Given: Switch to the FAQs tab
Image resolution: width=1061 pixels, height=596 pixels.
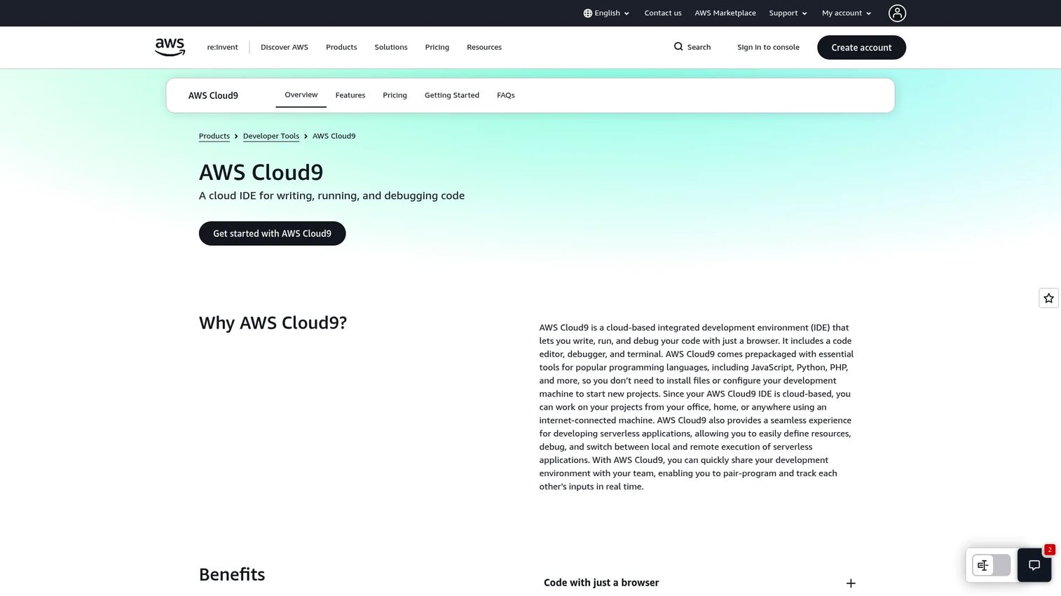Looking at the screenshot, I should tap(506, 95).
